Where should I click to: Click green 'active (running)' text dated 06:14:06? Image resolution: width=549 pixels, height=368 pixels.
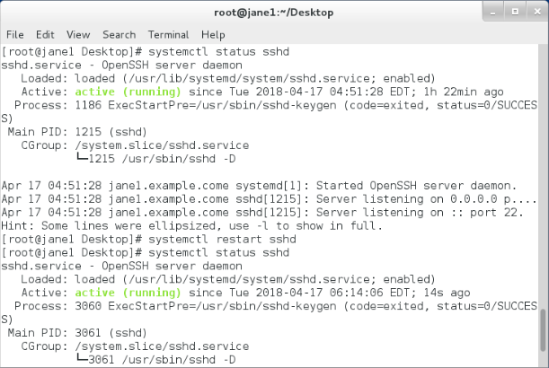[x=128, y=293]
